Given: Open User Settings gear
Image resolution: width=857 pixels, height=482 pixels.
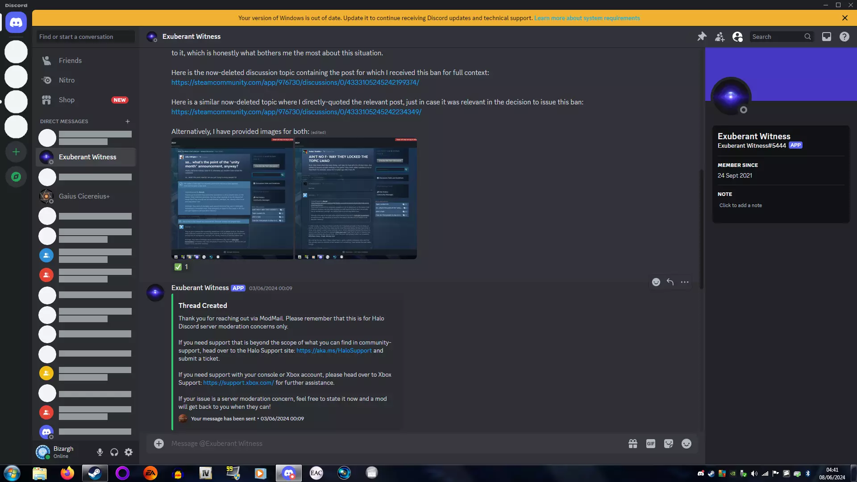Looking at the screenshot, I should click(129, 452).
